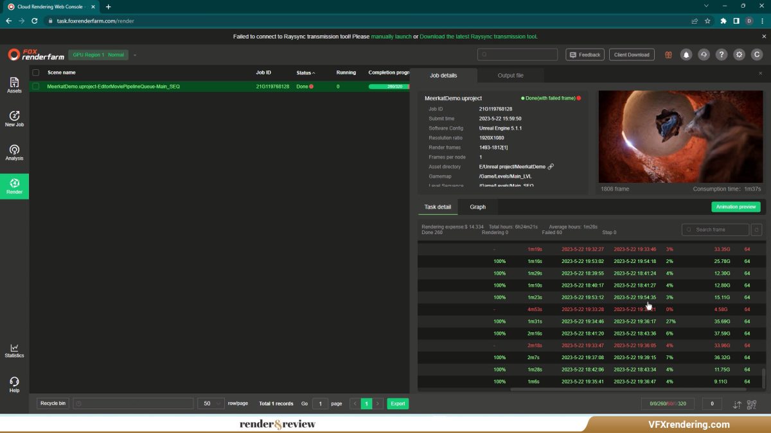This screenshot has height=433, width=771.
Task: Click the red gift box icon
Action: 668,55
